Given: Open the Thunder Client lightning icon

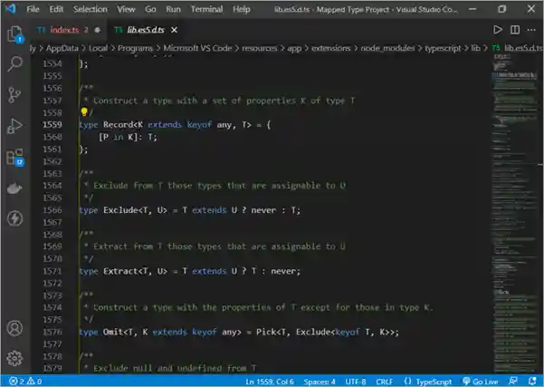Looking at the screenshot, I should (x=14, y=218).
